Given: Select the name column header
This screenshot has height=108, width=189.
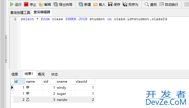Looking at the screenshot, I should point(34,82).
